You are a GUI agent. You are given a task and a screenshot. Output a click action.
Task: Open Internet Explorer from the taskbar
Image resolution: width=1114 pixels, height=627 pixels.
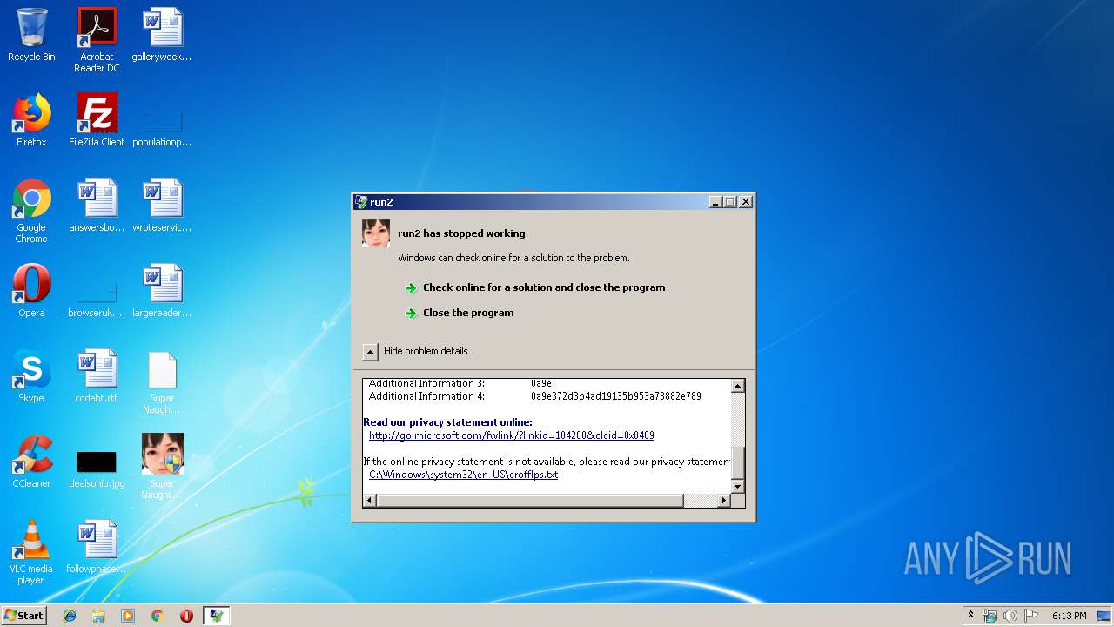tap(70, 616)
